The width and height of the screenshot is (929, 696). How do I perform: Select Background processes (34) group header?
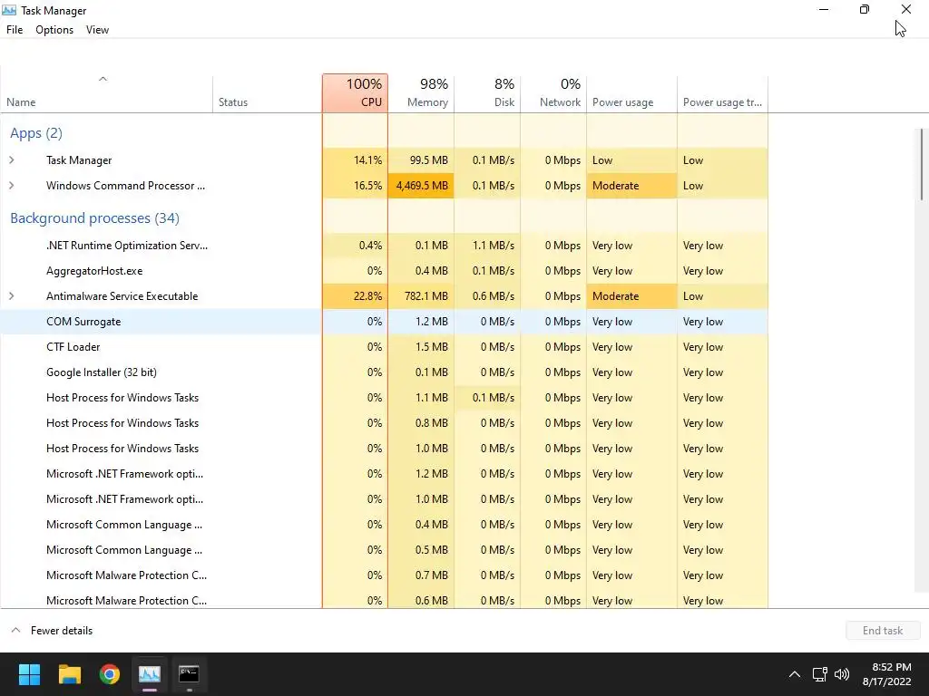point(94,218)
